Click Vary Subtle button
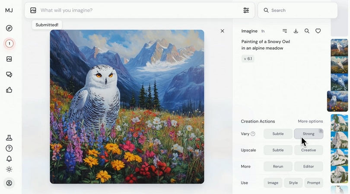The width and height of the screenshot is (350, 194). tap(278, 134)
